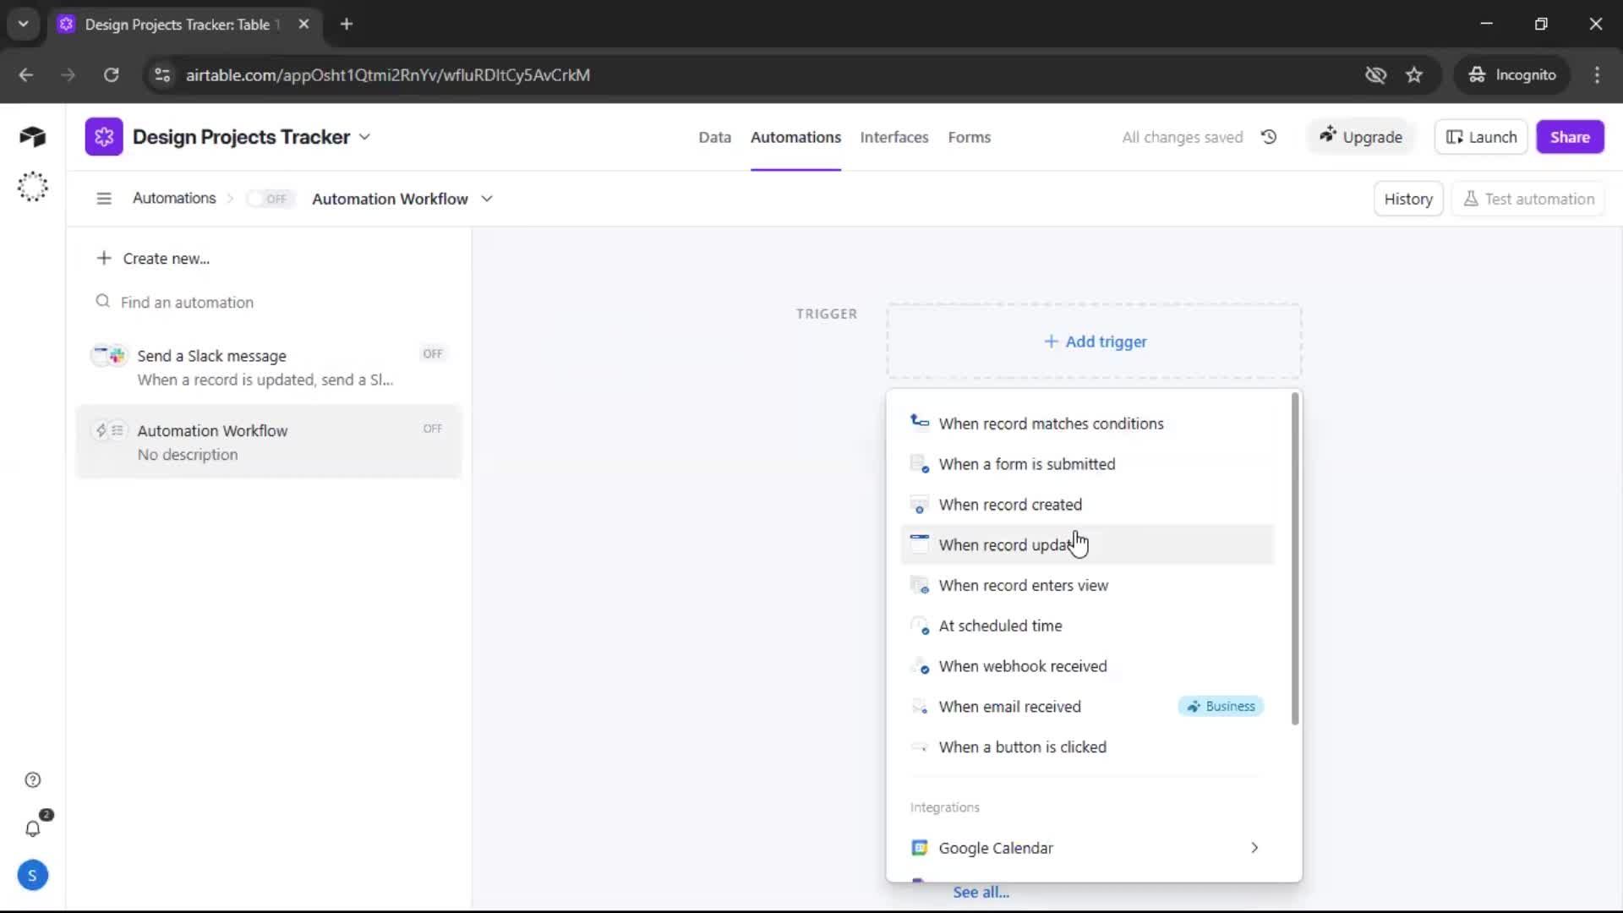The image size is (1623, 913).
Task: Click All changes saved status text
Action: [x=1182, y=137]
